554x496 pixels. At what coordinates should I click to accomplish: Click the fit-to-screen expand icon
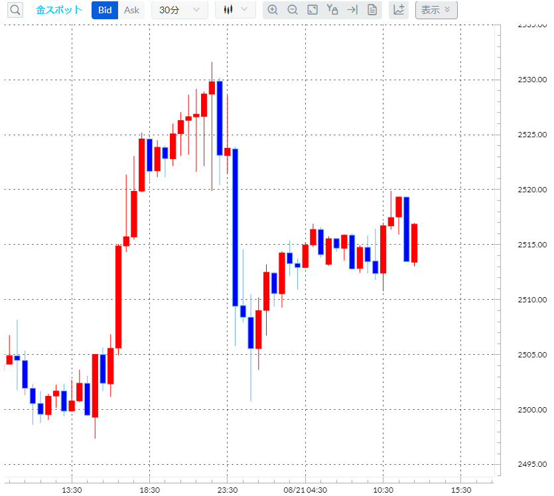(312, 10)
